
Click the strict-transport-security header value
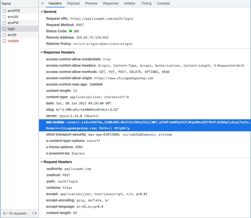point(130,134)
